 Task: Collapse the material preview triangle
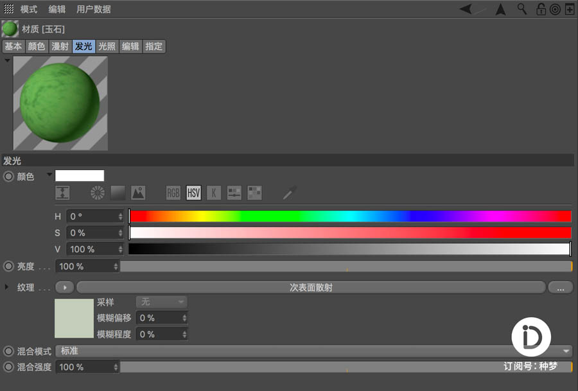(7, 60)
